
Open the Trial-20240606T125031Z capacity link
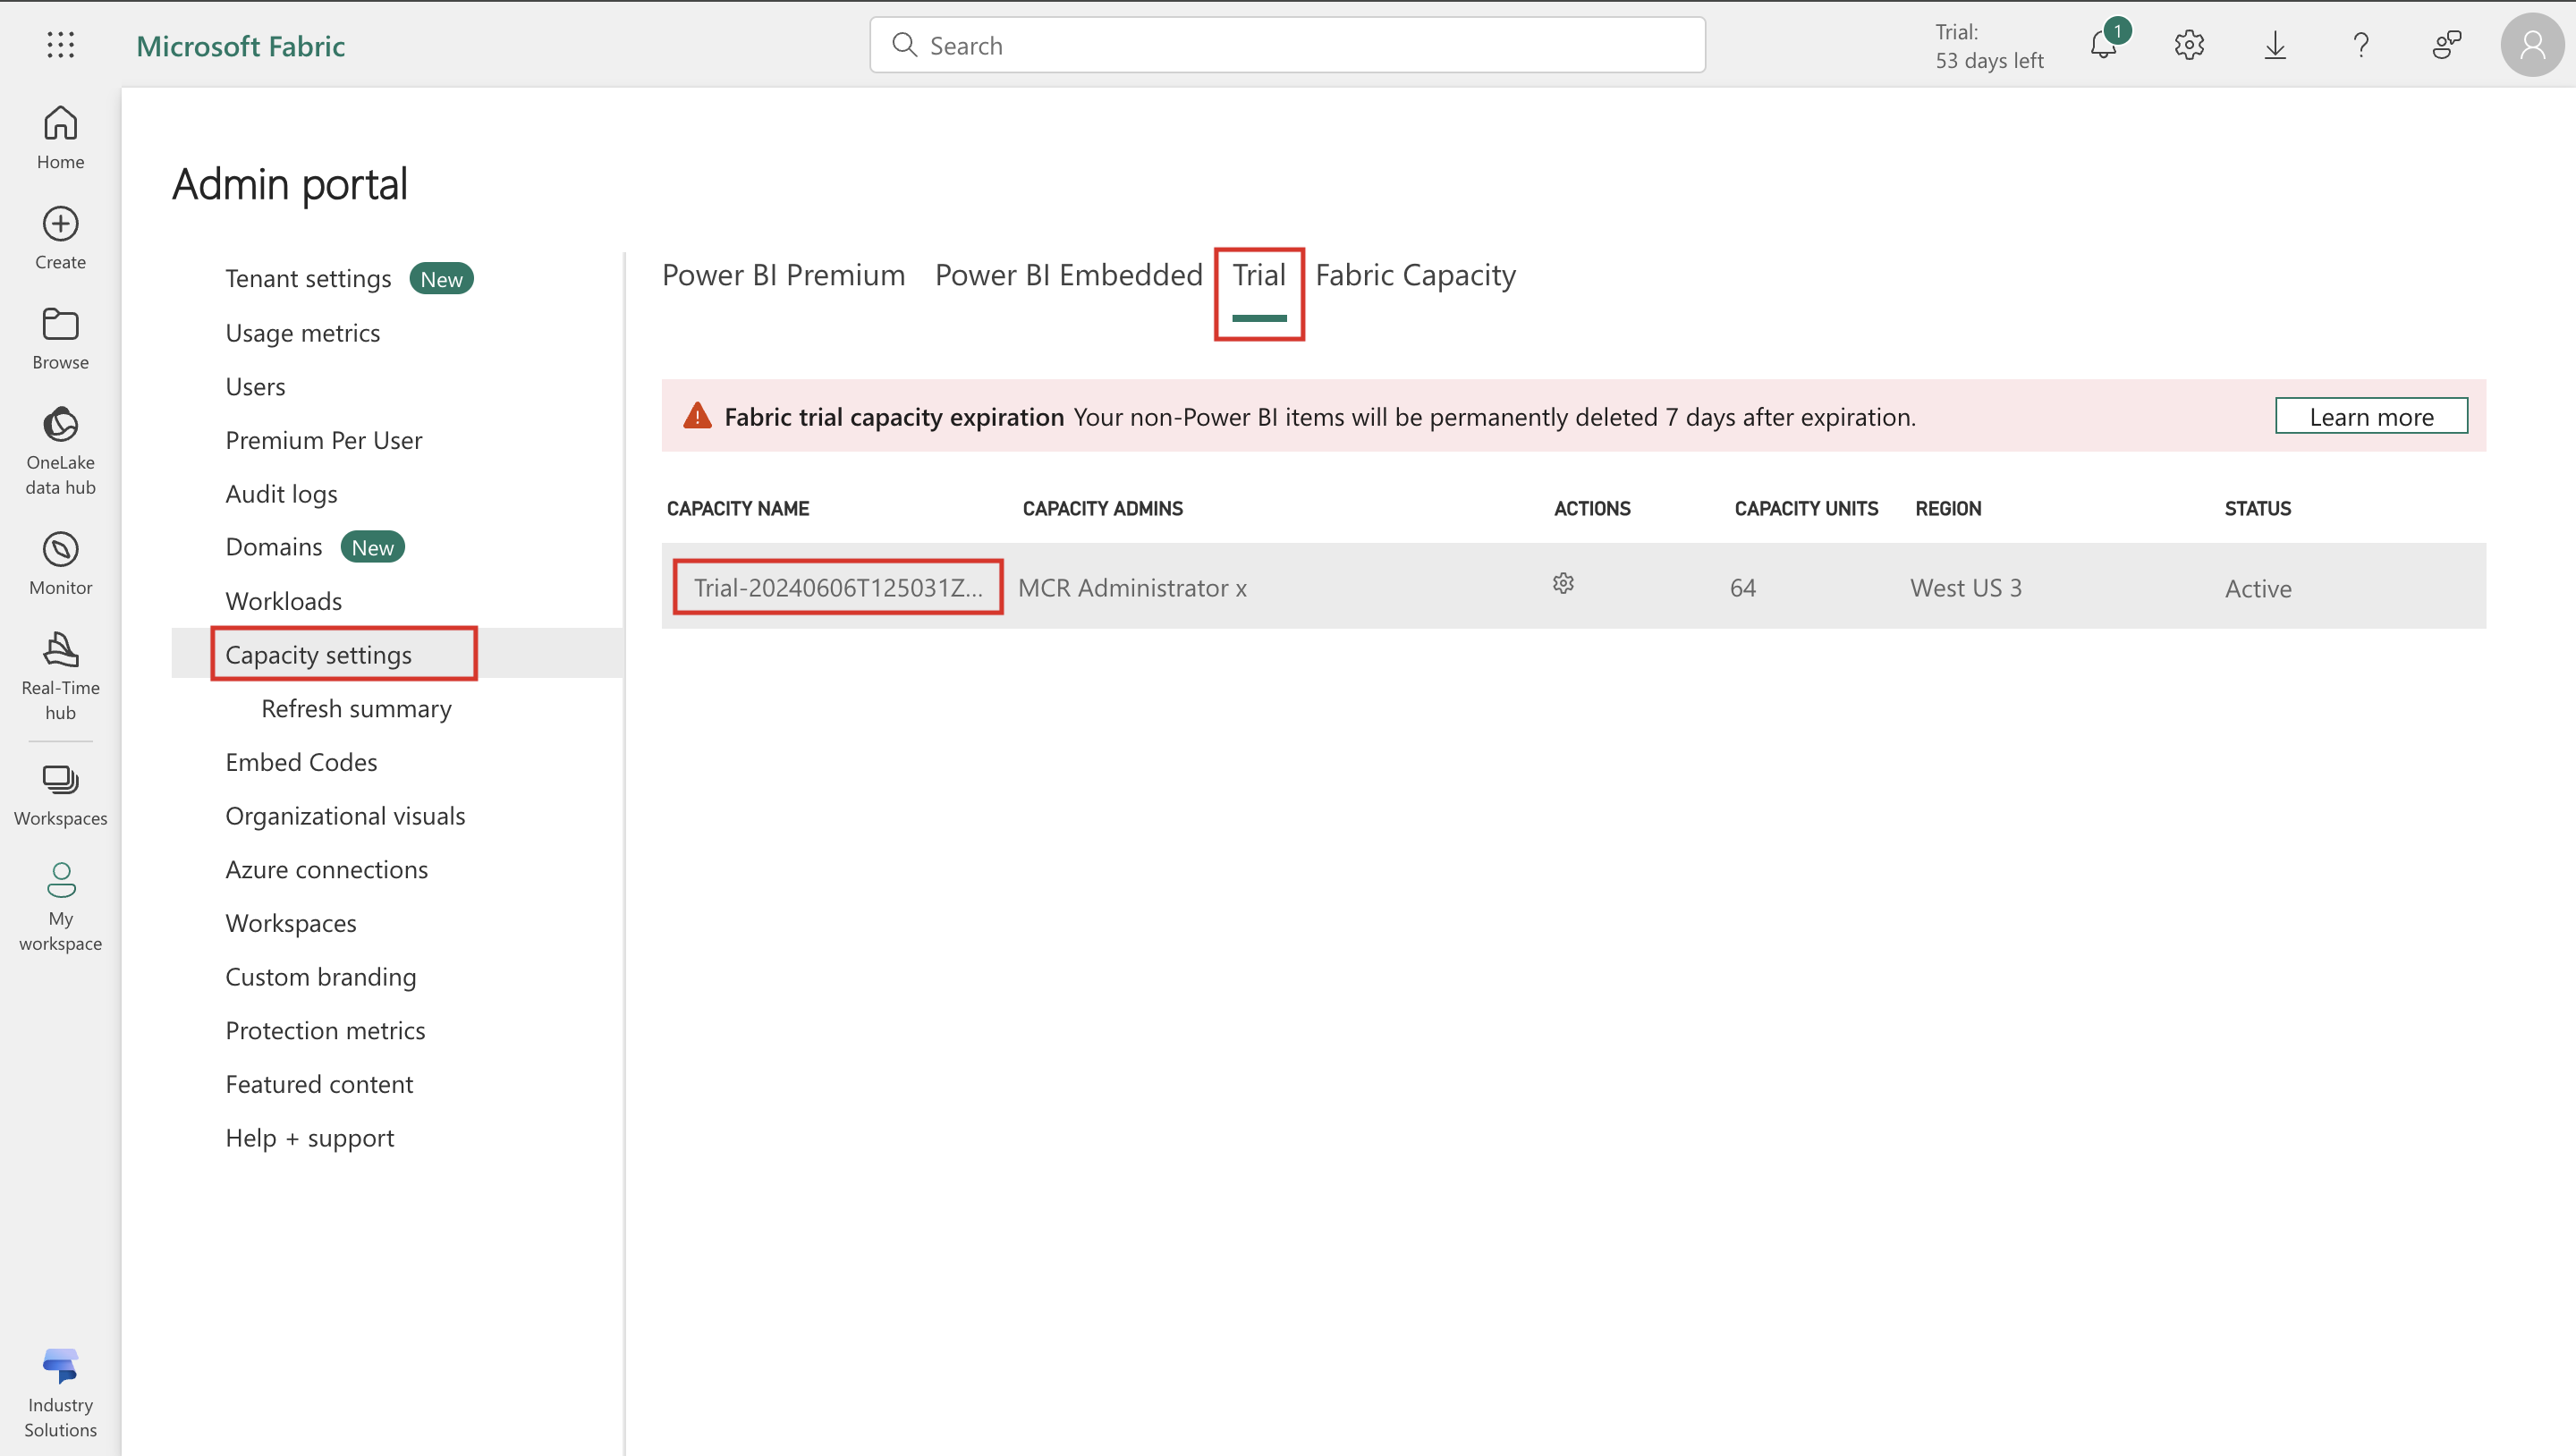tap(838, 587)
